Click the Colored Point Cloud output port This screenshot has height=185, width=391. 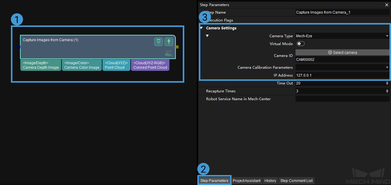click(x=150, y=65)
